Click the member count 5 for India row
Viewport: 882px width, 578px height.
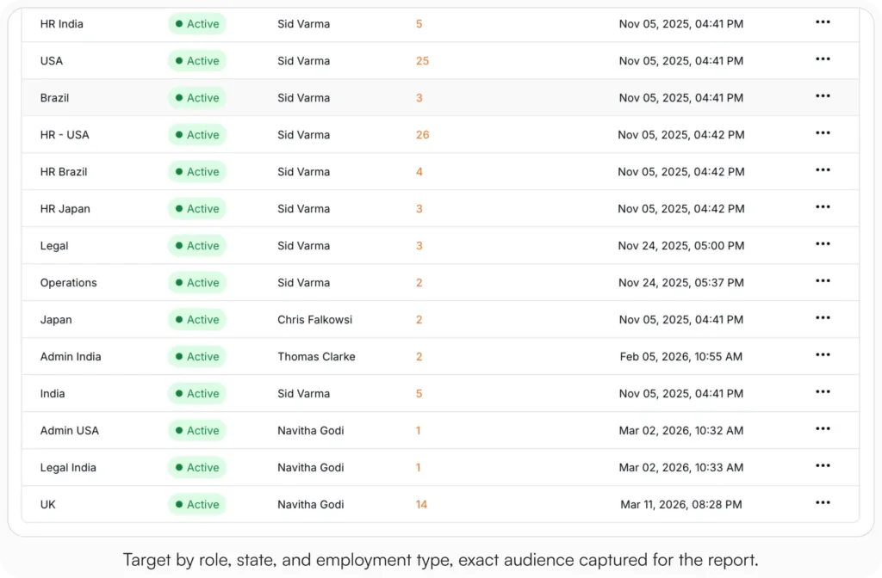(x=419, y=394)
